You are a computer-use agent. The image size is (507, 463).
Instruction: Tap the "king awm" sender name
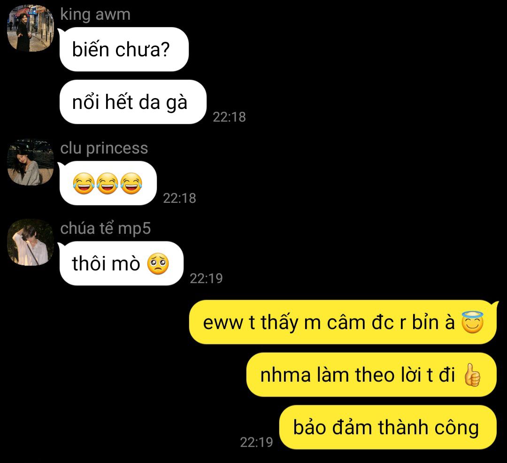point(95,15)
